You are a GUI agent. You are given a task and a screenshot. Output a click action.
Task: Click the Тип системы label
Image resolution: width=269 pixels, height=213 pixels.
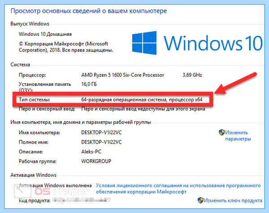point(35,100)
